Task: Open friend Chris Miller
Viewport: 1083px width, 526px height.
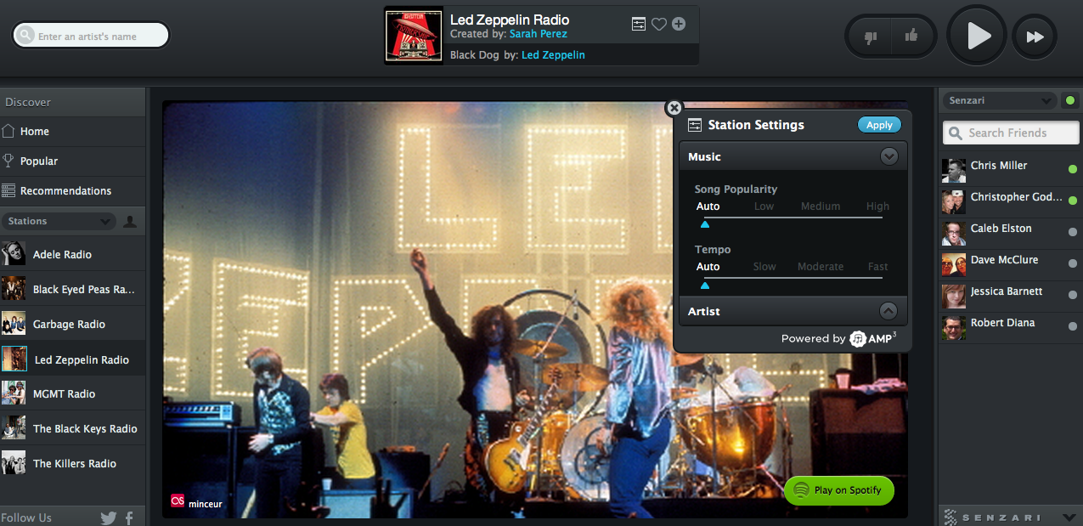Action: click(1010, 169)
